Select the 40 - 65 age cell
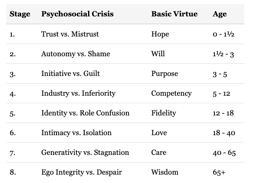 224,152
